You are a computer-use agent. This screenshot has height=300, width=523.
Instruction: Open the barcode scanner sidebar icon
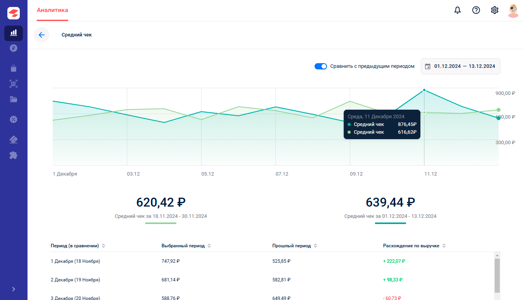tap(14, 84)
